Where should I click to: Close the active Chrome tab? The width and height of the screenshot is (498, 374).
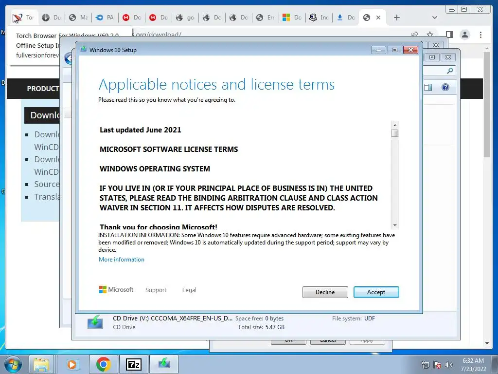pyautogui.click(x=378, y=18)
